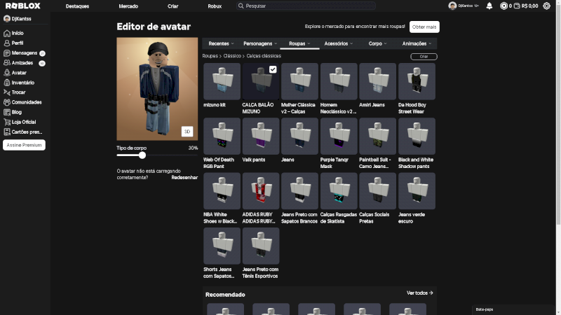Open the Amizades icon in sidebar
Viewport: 561px width, 315px height.
(x=7, y=63)
